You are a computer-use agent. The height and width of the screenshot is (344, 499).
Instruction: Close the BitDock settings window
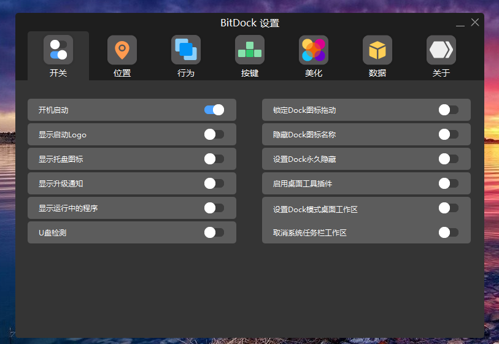pyautogui.click(x=475, y=22)
